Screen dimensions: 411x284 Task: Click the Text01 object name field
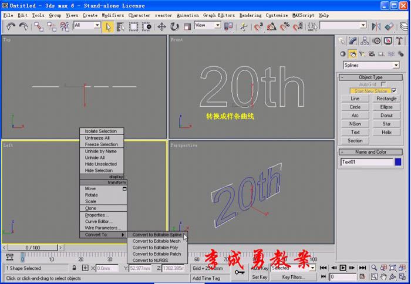point(367,162)
